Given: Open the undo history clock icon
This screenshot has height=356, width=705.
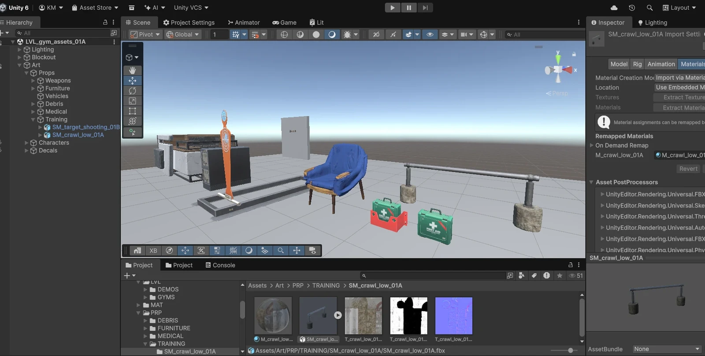Looking at the screenshot, I should [632, 7].
